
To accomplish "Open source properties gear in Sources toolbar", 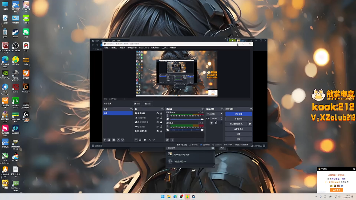I will (x=145, y=140).
